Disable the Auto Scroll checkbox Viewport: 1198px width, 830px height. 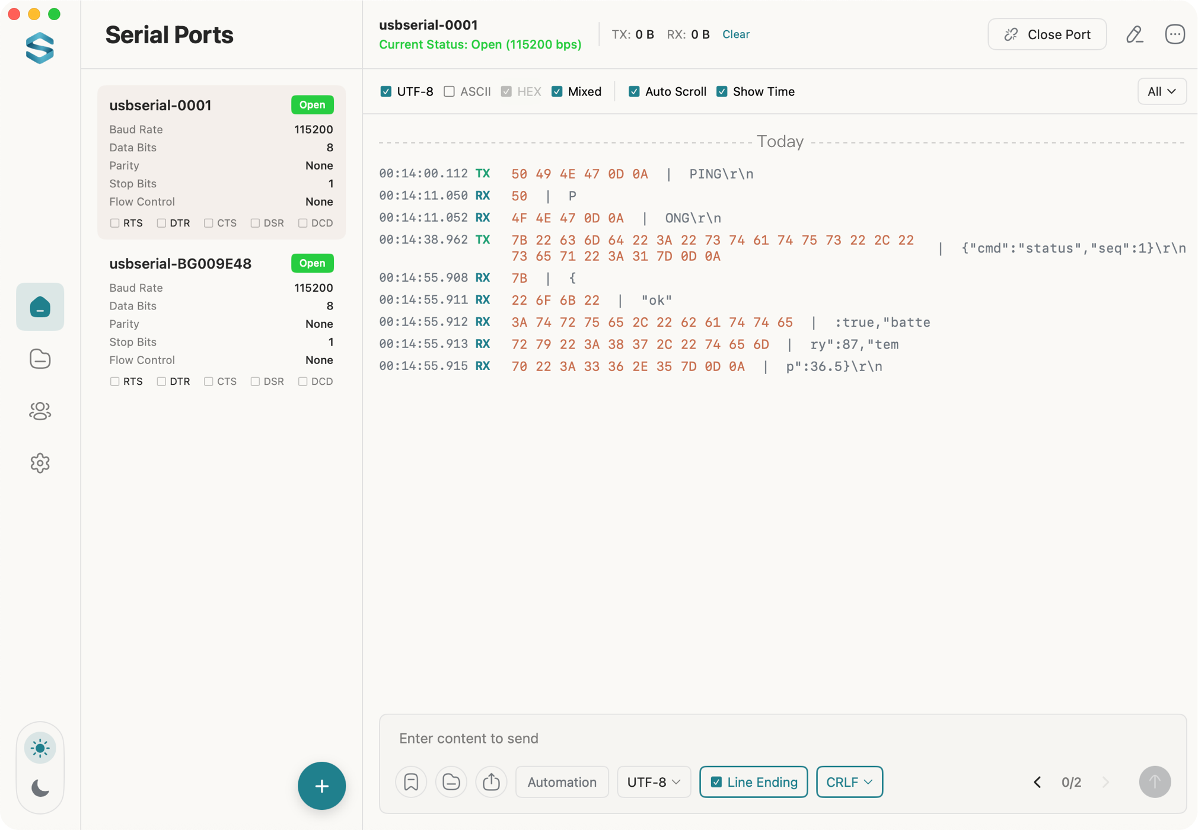pyautogui.click(x=634, y=91)
